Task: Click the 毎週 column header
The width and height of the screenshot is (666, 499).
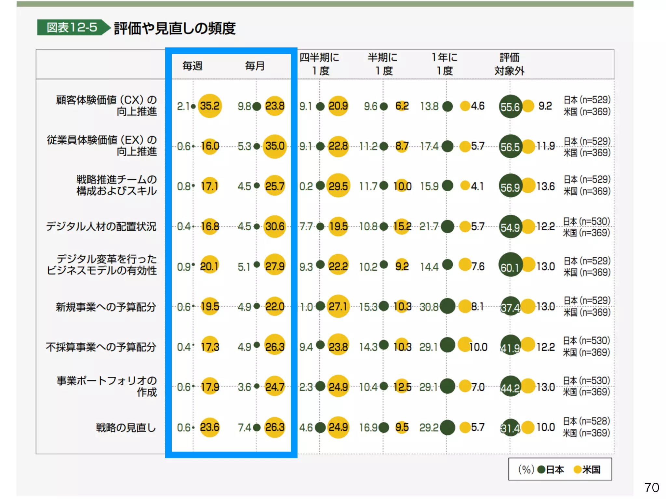Action: tap(193, 66)
